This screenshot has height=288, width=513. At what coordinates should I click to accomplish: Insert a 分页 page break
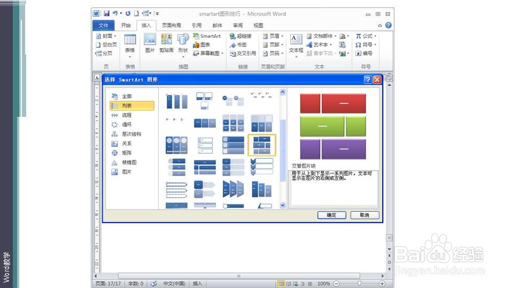[104, 53]
